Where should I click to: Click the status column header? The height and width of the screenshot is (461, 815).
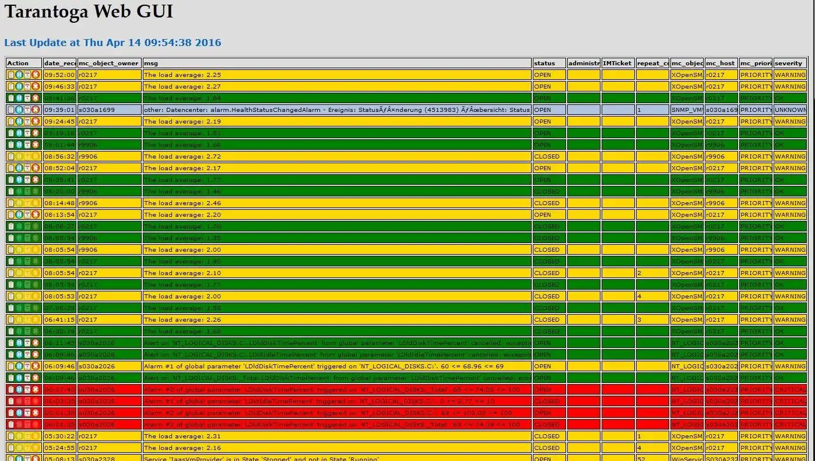click(x=549, y=63)
